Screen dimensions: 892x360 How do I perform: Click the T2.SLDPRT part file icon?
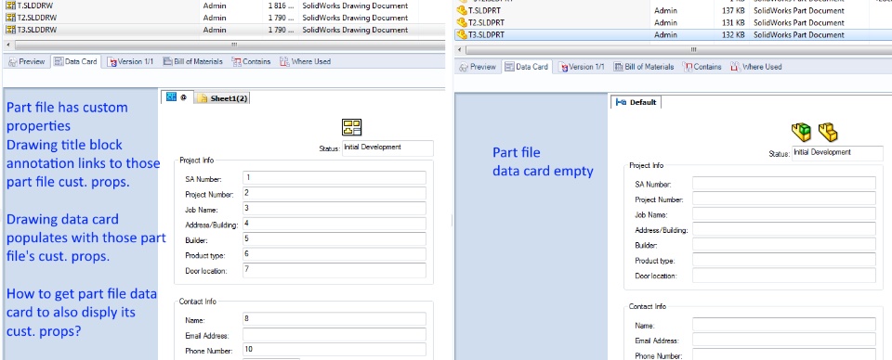point(462,22)
